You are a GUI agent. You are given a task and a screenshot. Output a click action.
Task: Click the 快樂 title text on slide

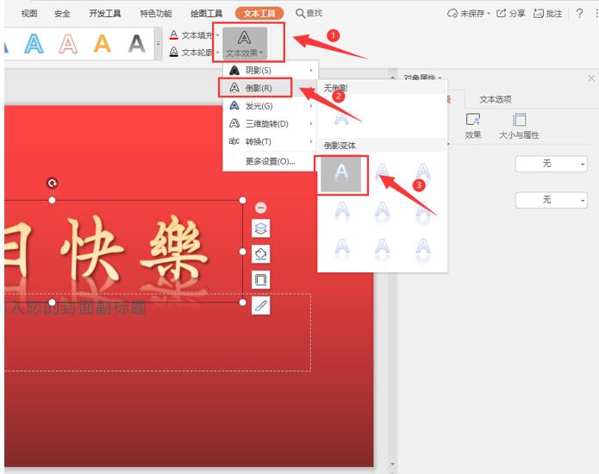coord(134,248)
